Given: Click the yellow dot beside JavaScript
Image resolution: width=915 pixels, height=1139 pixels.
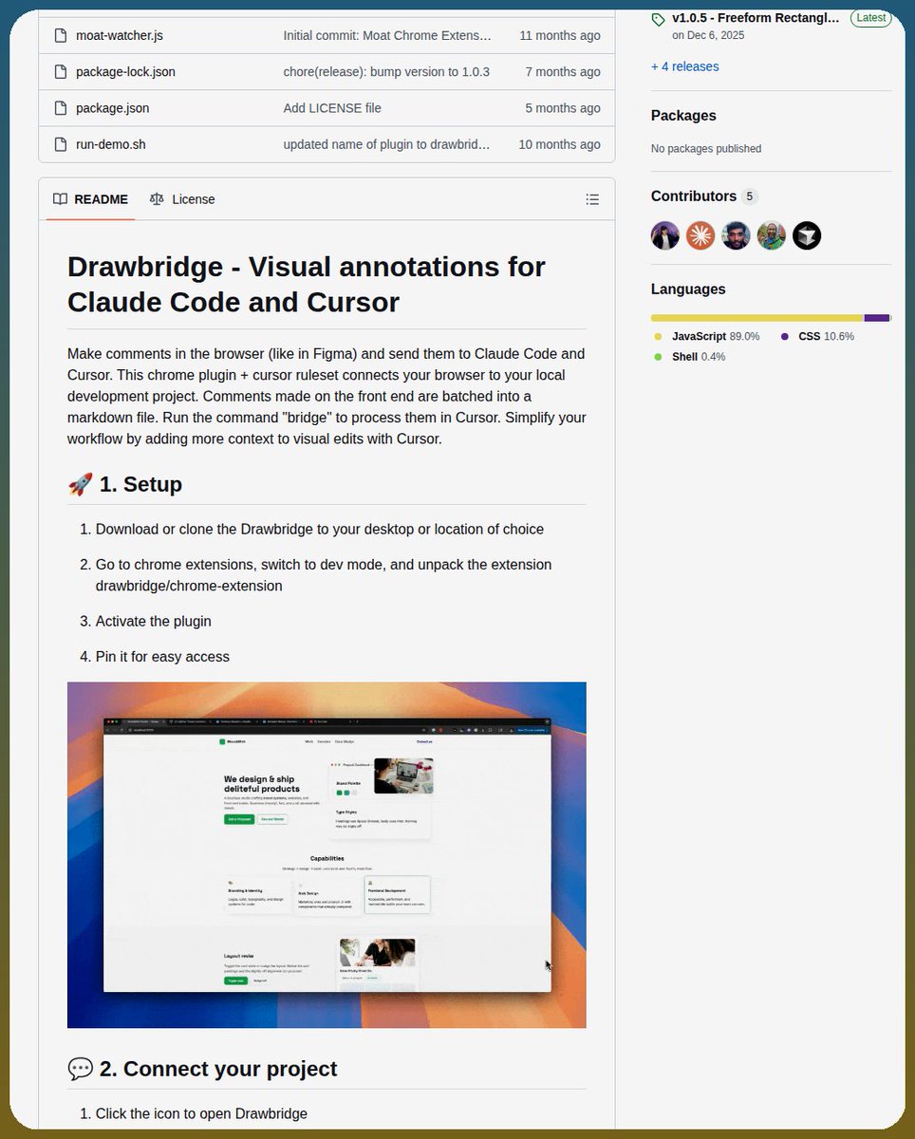Looking at the screenshot, I should 658,337.
